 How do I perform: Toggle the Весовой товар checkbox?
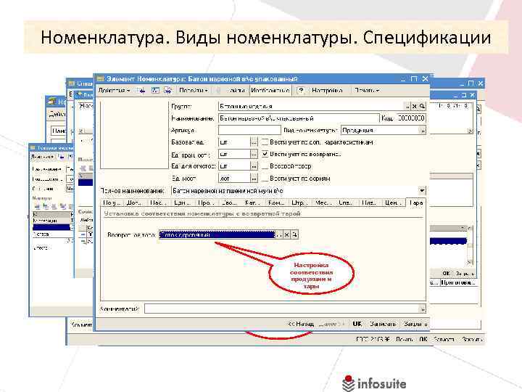pos(265,166)
